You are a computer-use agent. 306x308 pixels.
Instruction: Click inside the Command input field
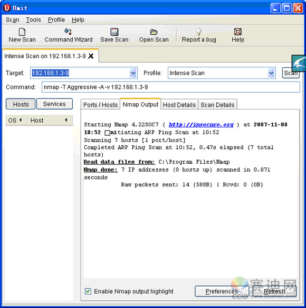pyautogui.click(x=171, y=87)
